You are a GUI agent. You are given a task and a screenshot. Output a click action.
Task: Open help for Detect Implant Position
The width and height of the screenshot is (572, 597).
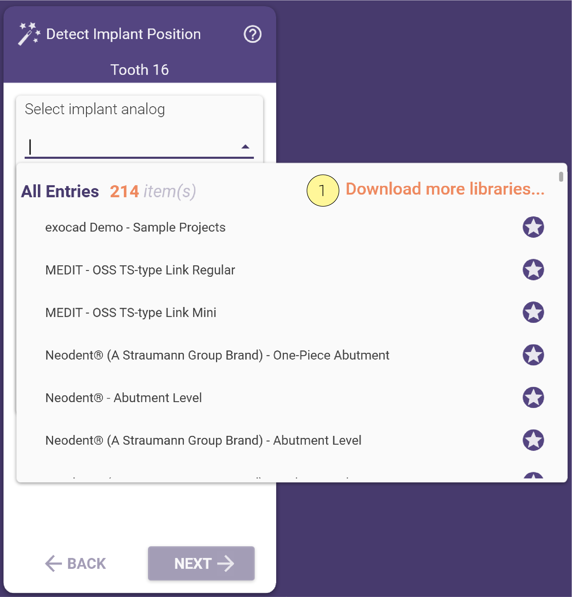pos(252,34)
